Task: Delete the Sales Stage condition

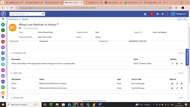Action: pyautogui.click(x=177, y=63)
